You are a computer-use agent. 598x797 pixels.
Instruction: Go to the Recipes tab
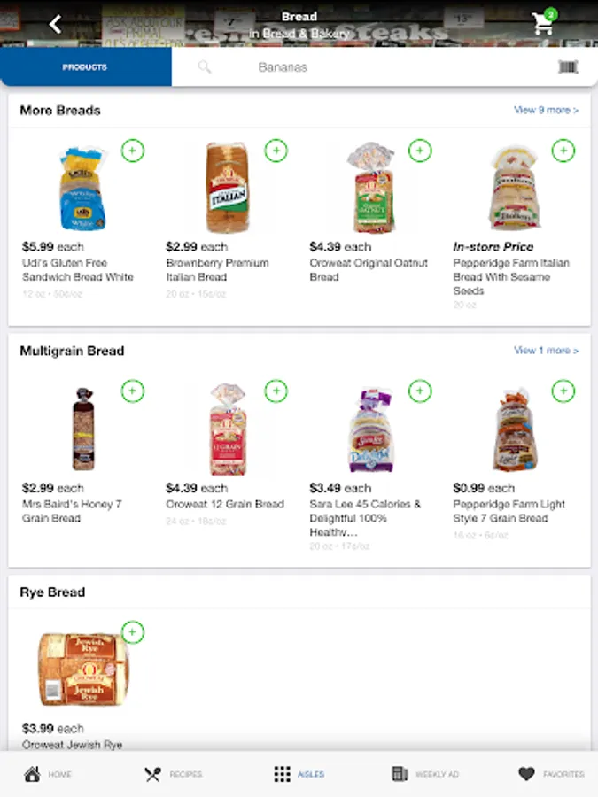tap(173, 774)
